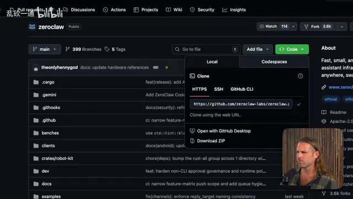Open the Discussions tab
Image resolution: width=353 pixels, height=199 pixels.
point(79,10)
